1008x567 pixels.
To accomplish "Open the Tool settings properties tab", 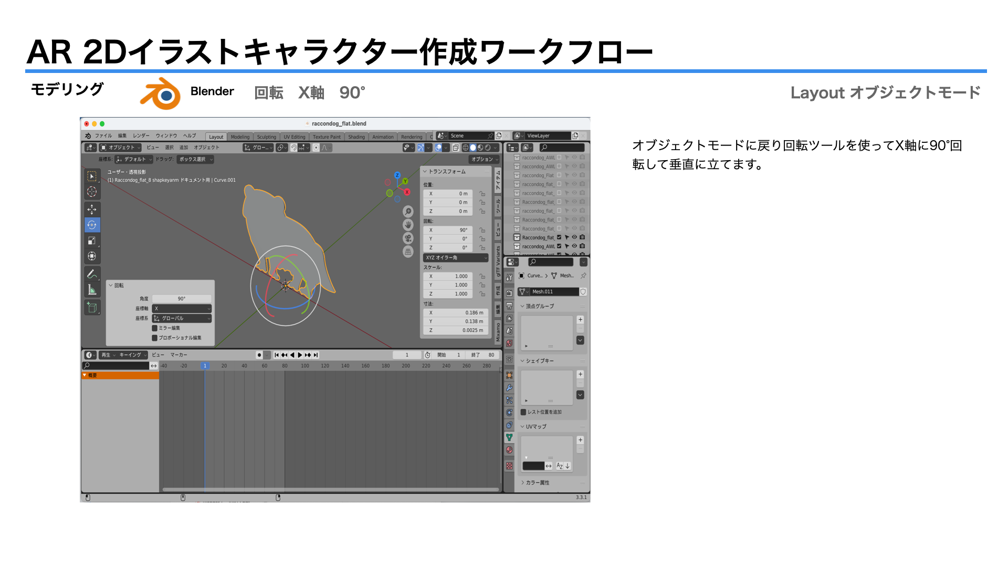I will pos(509,277).
